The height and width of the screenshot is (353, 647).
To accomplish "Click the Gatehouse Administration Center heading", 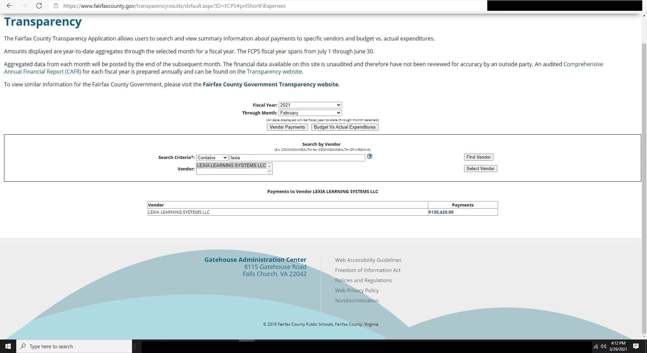I will click(255, 260).
